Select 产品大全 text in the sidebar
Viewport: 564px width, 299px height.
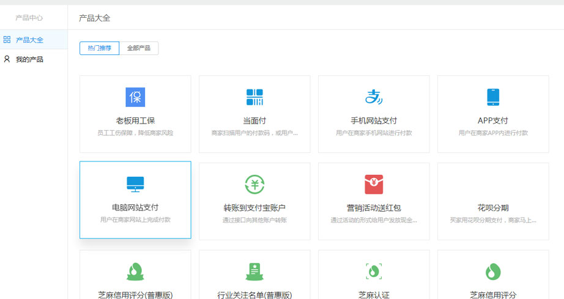pos(29,40)
